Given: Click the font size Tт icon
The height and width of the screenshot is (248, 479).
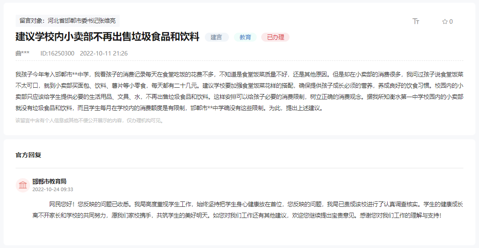Looking at the screenshot, I should tap(416, 21).
